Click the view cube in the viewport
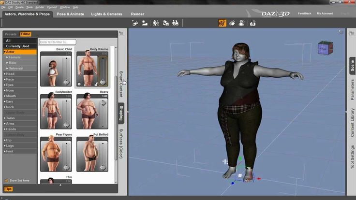Screen dimensions: 356x200 326,48
